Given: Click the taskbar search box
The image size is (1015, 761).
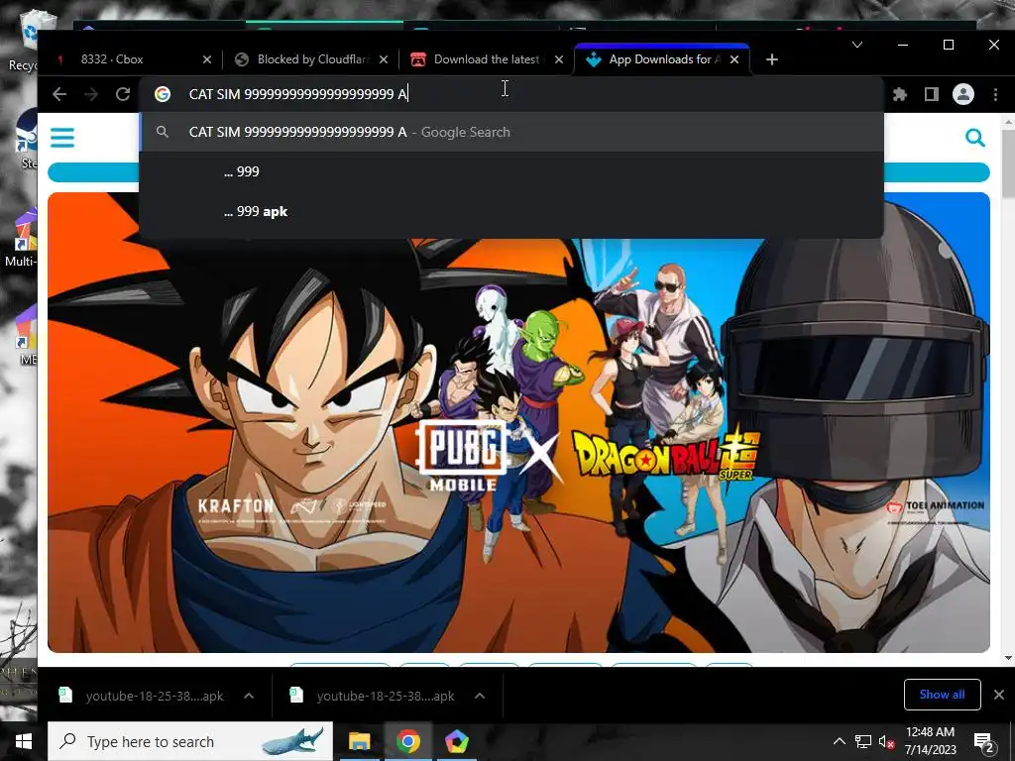Looking at the screenshot, I should [x=190, y=741].
